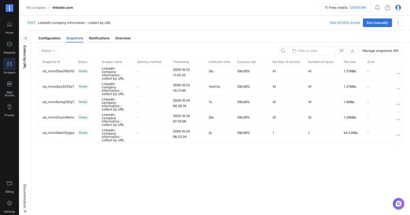Open the Documentation link in side panel
The width and height of the screenshot is (410, 215).
tap(24, 198)
